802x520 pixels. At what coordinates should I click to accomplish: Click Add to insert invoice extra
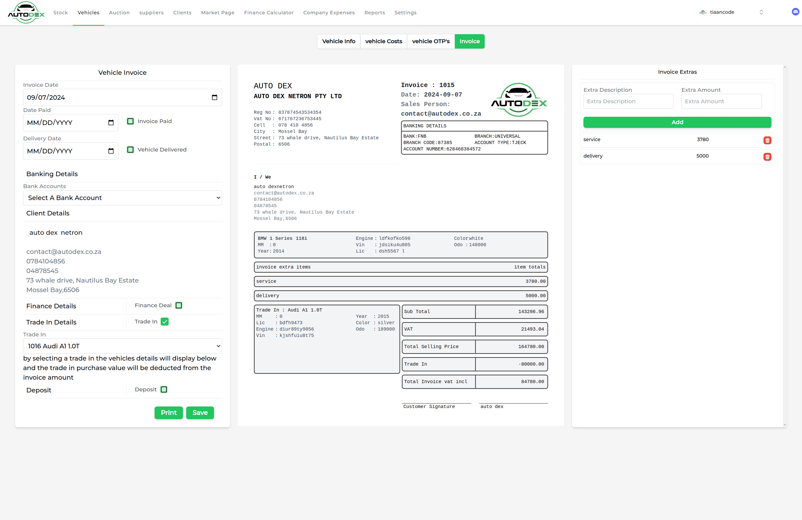pos(677,122)
